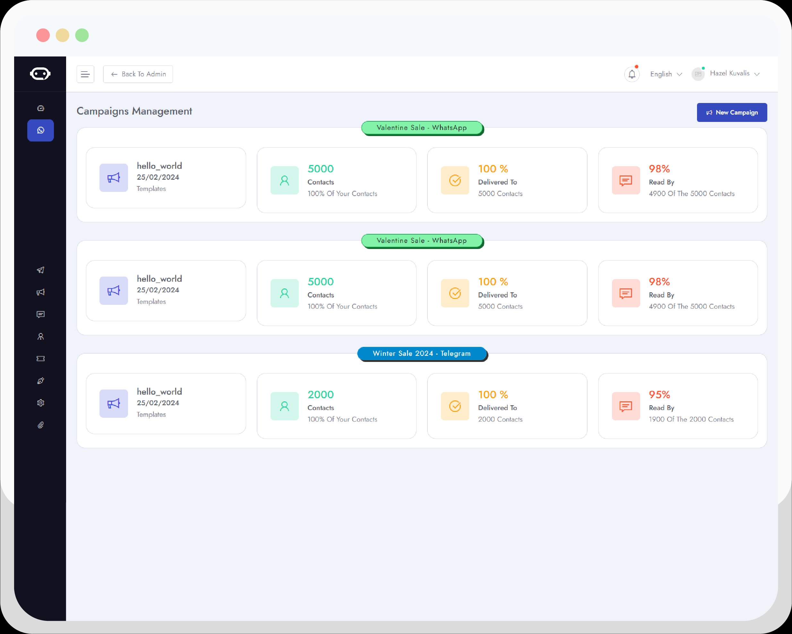Click the attachment/paperclip icon in sidebar
792x634 pixels.
41,425
